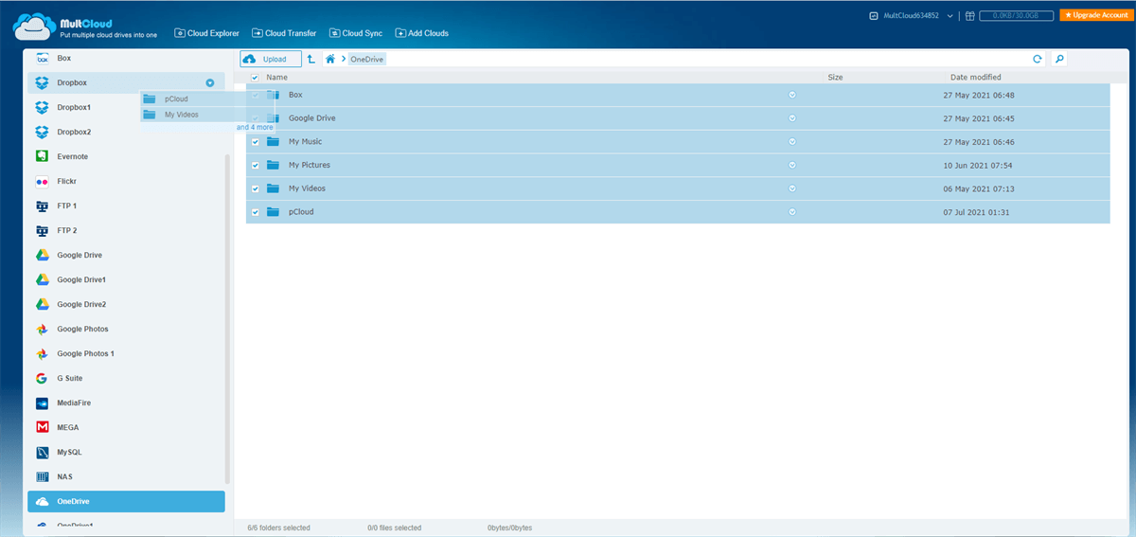
Task: Uncheck the My Music folder checkbox
Action: 255,142
